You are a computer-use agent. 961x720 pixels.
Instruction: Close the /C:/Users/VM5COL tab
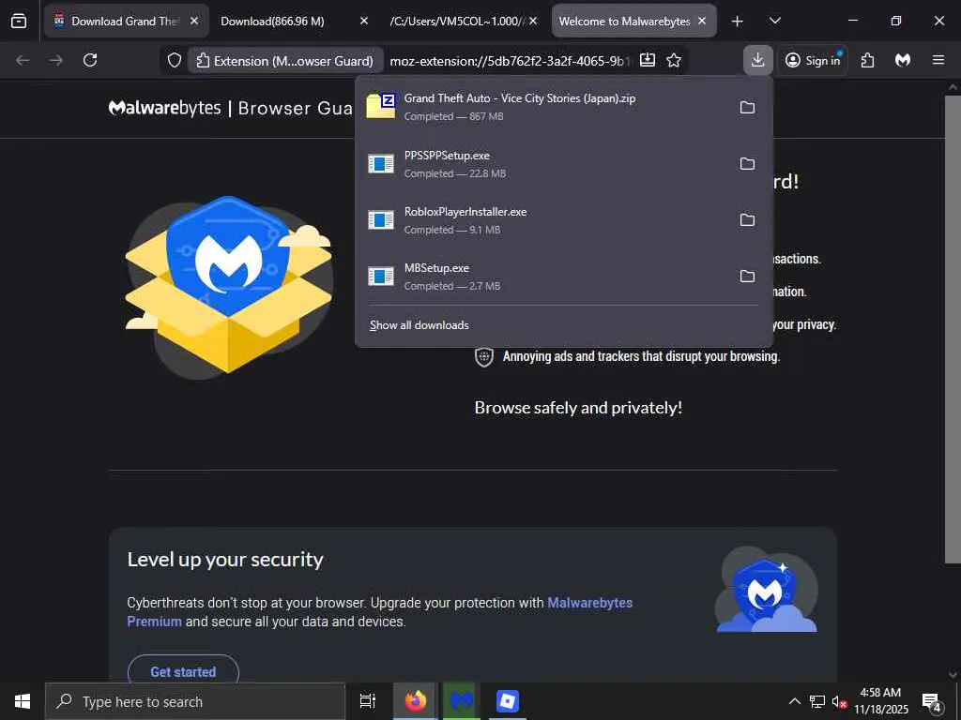533,21
